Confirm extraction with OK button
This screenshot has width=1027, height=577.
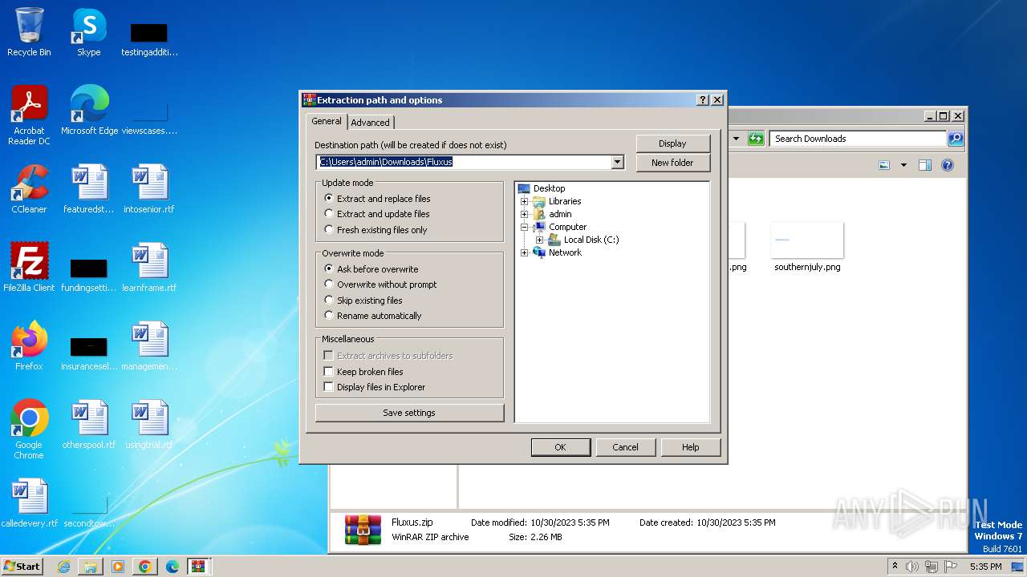pos(560,447)
